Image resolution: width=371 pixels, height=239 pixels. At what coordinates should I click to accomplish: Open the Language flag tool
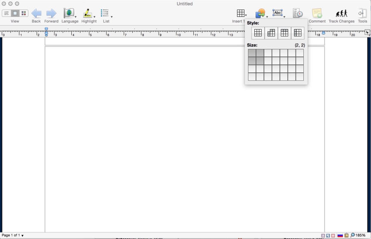tap(68, 14)
